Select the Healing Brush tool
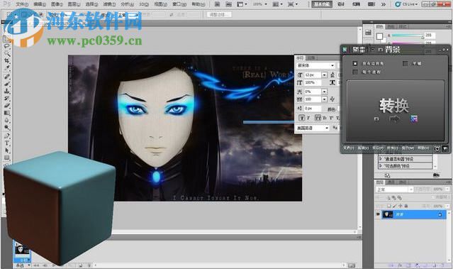 coord(6,77)
